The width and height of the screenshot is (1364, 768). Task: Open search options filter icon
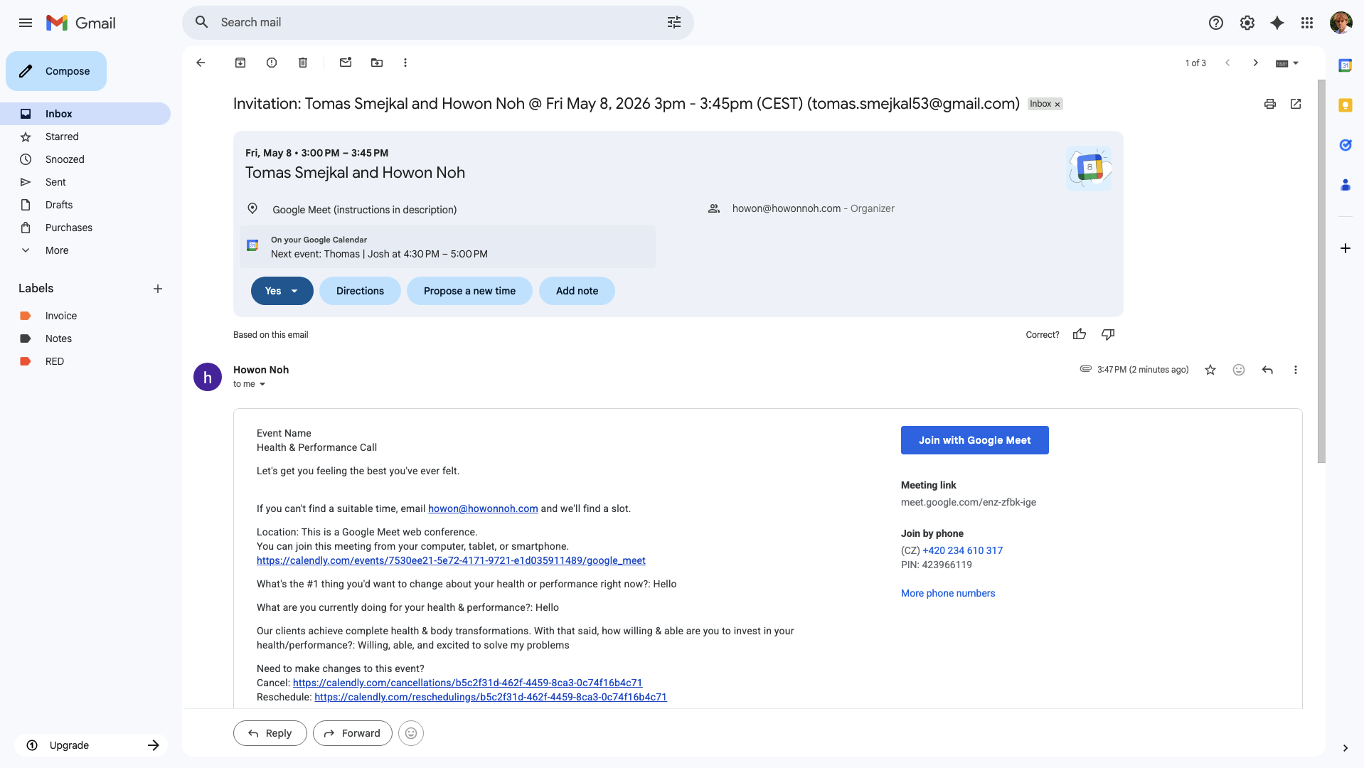tap(673, 23)
